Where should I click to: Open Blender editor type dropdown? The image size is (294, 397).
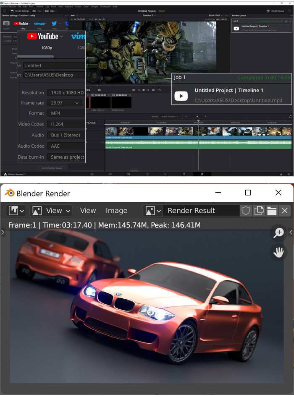[16, 211]
